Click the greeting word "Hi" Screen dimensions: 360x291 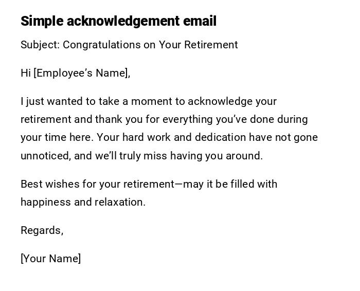coord(26,73)
